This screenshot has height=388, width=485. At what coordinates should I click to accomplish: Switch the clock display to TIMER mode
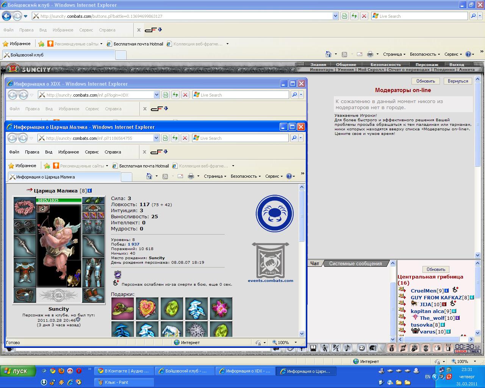(x=474, y=352)
